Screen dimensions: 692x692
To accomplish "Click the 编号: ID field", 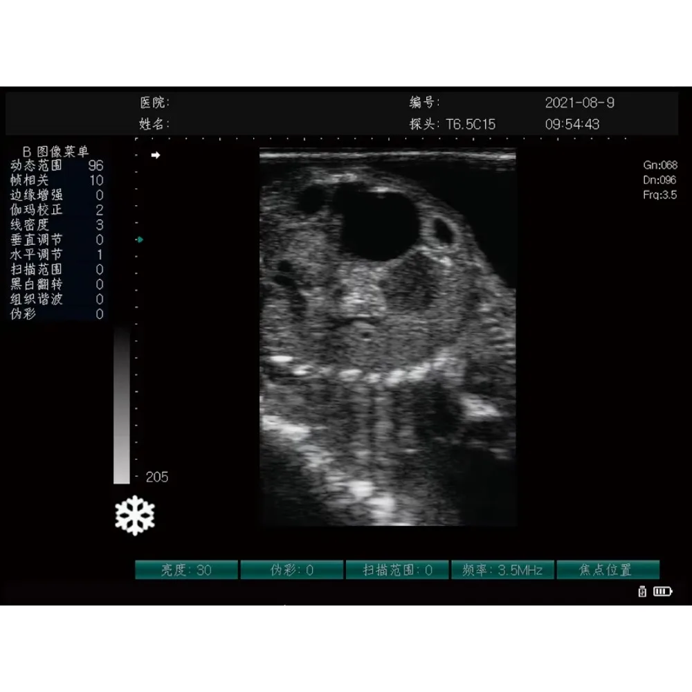I will click(424, 102).
